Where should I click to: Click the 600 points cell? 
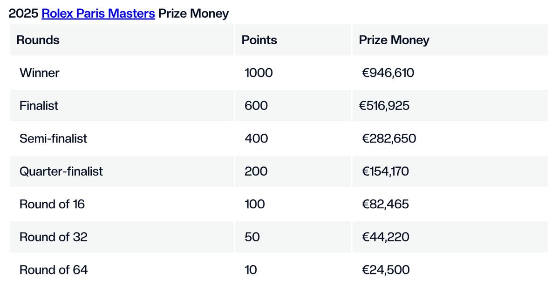[256, 106]
